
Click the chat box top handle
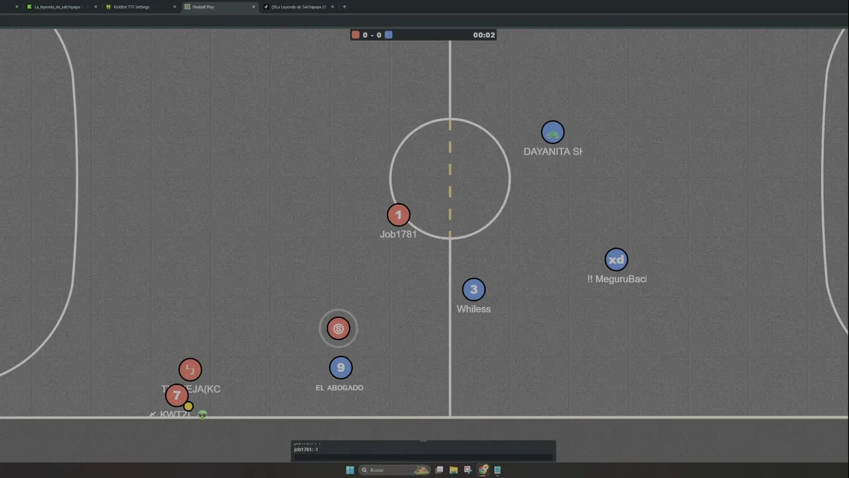[x=423, y=441]
